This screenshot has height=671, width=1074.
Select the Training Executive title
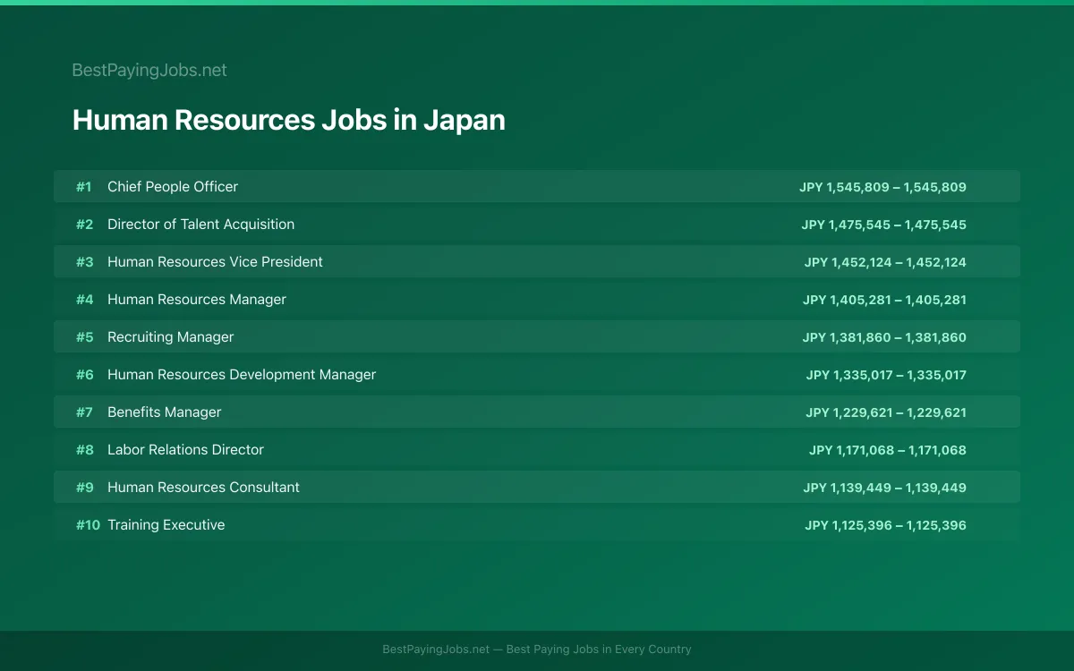click(x=166, y=525)
